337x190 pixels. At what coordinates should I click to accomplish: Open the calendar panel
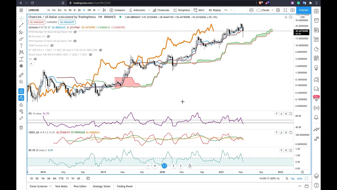(x=316, y=58)
